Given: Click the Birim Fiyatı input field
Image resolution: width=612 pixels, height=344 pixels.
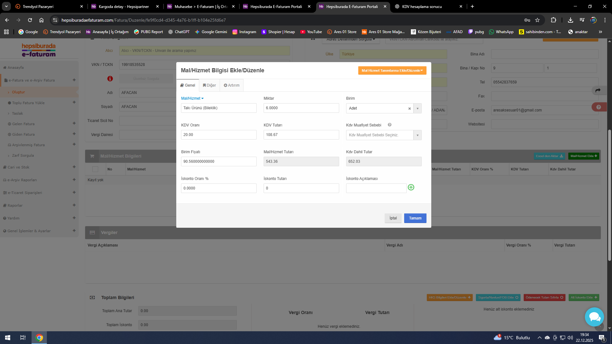Looking at the screenshot, I should (x=219, y=161).
